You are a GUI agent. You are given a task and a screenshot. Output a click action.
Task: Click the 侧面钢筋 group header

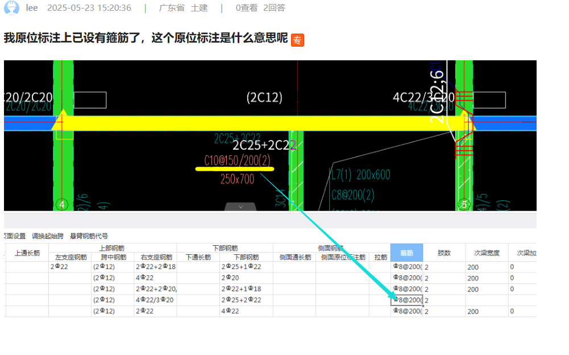[331, 248]
